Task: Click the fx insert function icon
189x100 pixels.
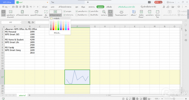Action: point(33,22)
